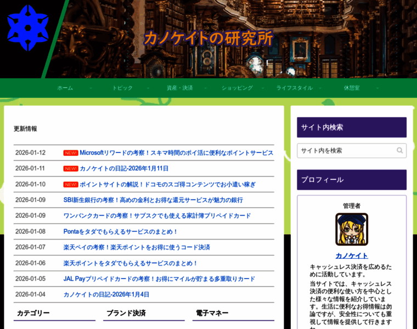Screen dimensions: 417x329
Task: Expand the 休憩室 dropdown arrow
Action: pyautogui.click(x=377, y=88)
